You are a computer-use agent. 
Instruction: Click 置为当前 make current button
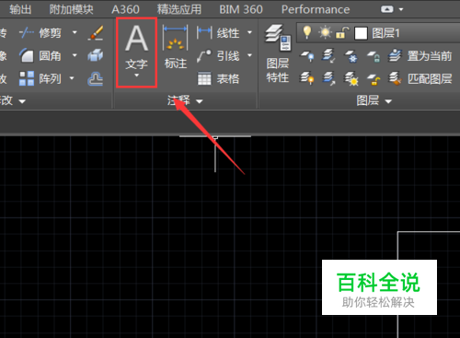420,56
